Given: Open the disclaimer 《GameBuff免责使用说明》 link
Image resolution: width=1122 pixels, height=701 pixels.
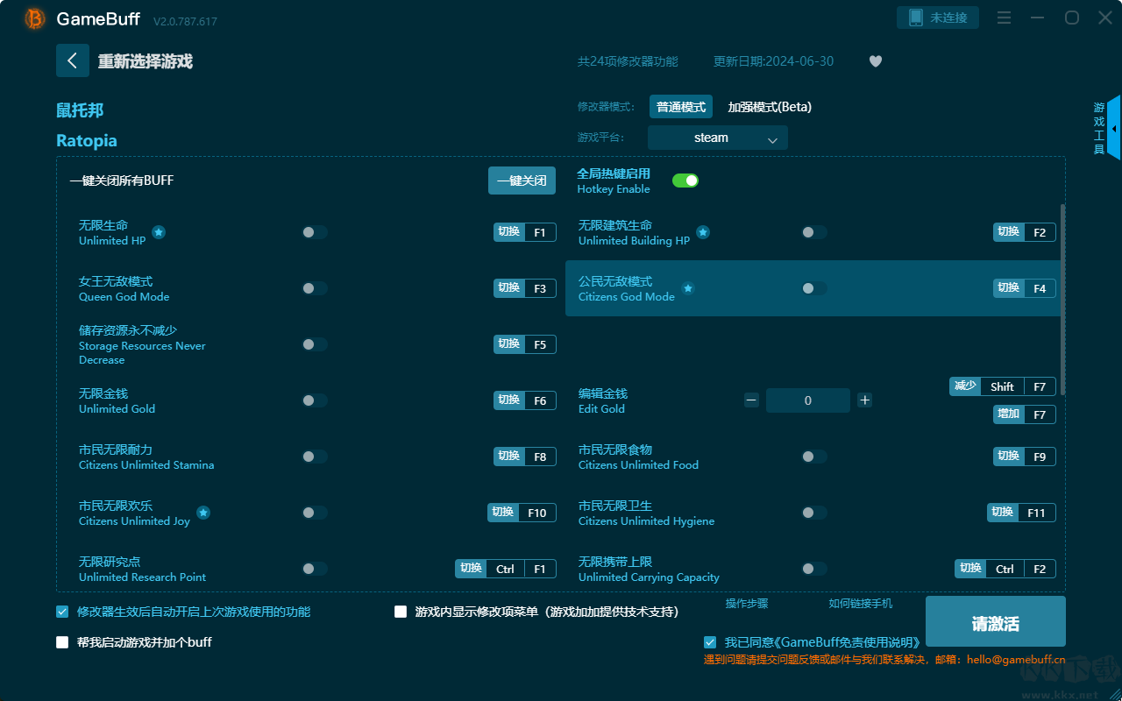Looking at the screenshot, I should click(x=846, y=642).
